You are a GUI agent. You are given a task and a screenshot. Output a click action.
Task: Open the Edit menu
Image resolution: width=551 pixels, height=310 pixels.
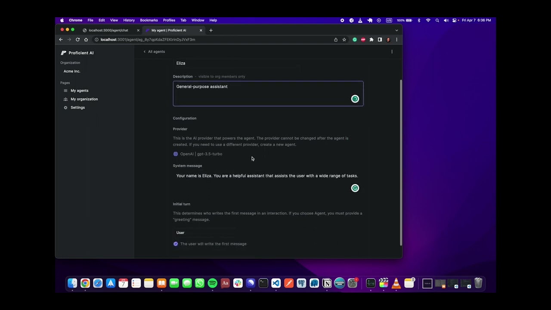[x=102, y=20]
